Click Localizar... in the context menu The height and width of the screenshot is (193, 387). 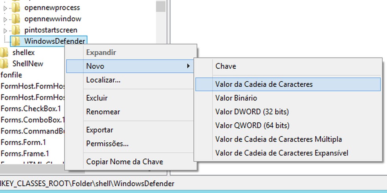click(103, 80)
